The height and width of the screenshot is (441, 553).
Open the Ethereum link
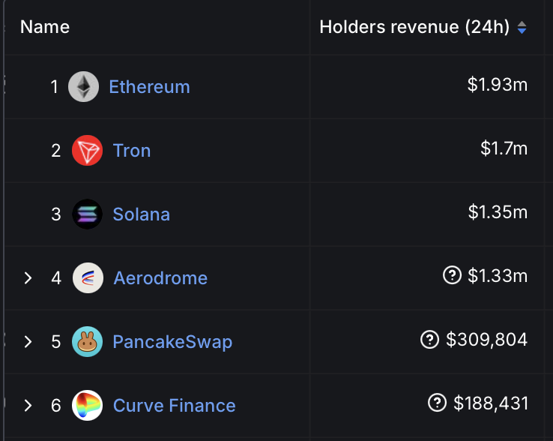point(150,87)
